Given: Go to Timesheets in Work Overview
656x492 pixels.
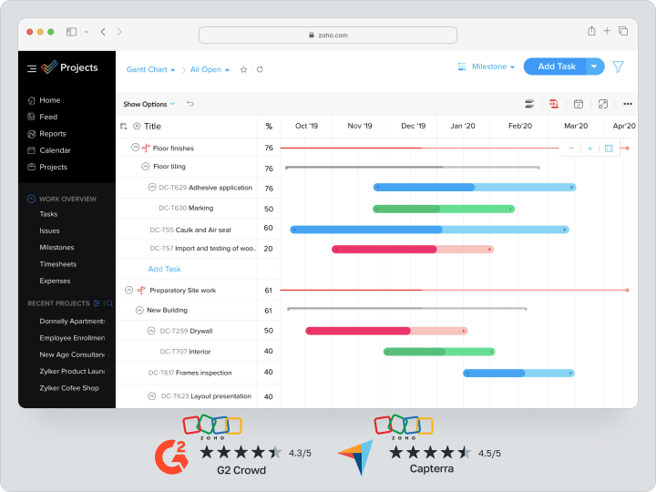Looking at the screenshot, I should coord(57,264).
